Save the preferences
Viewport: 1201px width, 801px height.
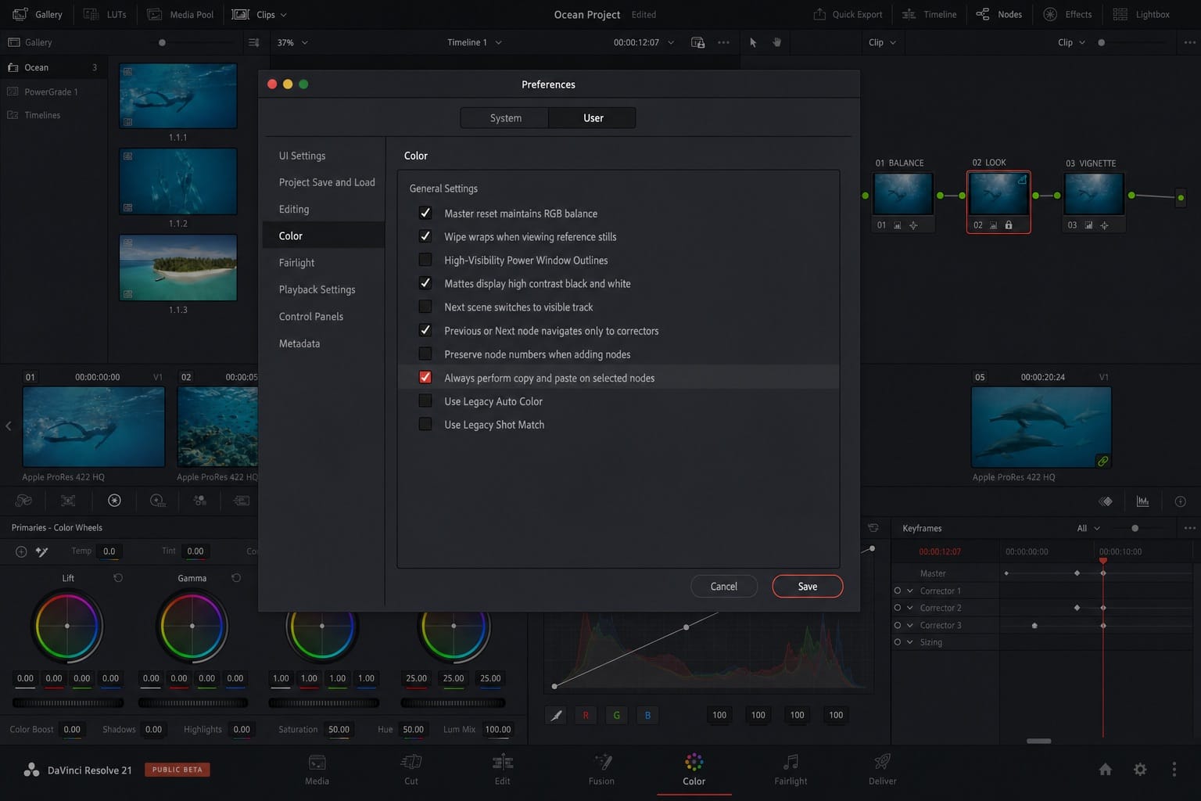tap(808, 586)
